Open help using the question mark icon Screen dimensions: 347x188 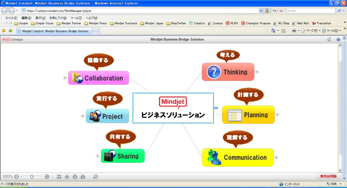(x=338, y=39)
